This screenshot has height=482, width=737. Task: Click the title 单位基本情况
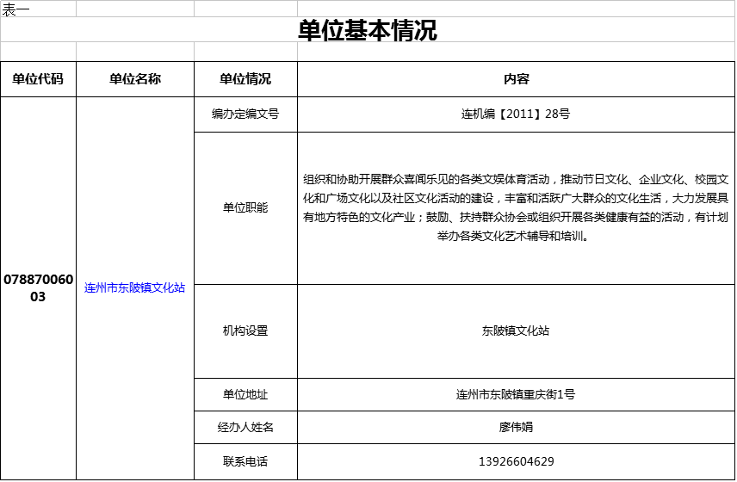tap(368, 30)
